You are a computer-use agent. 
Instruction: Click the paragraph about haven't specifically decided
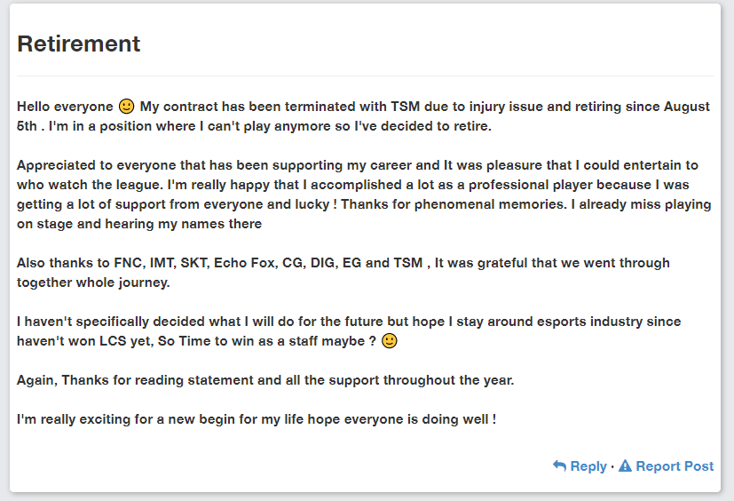coord(349,331)
